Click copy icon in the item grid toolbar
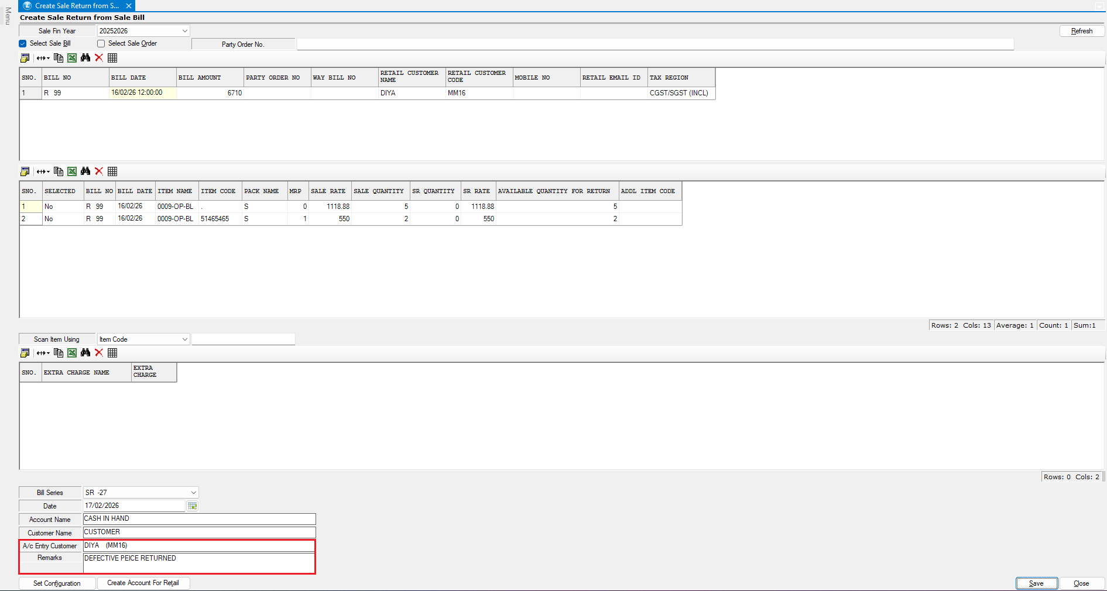Image resolution: width=1107 pixels, height=591 pixels. [59, 171]
